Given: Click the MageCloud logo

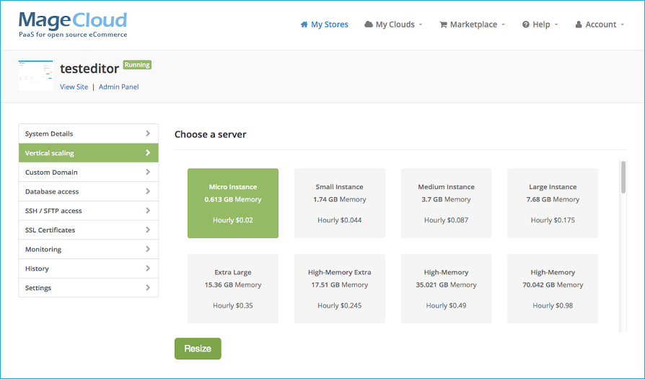Looking at the screenshot, I should [73, 25].
